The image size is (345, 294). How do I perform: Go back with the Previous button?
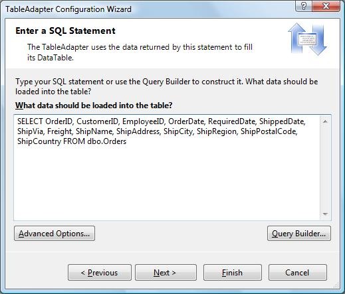pyautogui.click(x=100, y=273)
